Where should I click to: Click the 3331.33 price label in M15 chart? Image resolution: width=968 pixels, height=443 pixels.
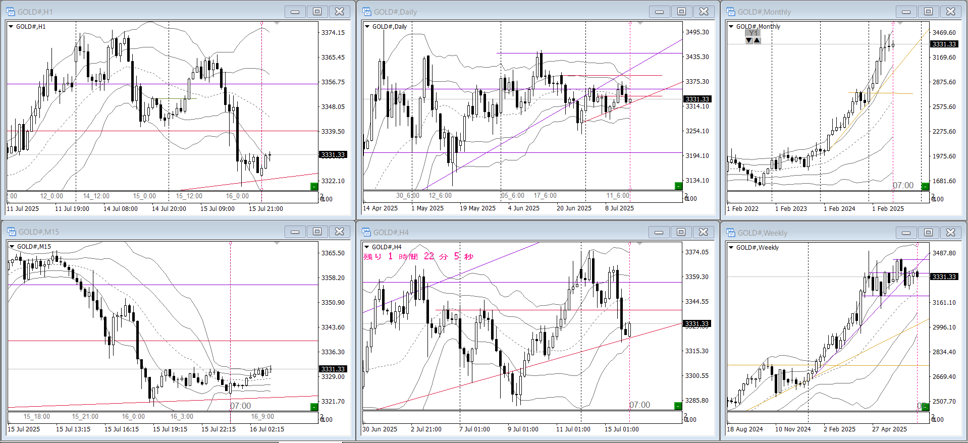[x=333, y=369]
